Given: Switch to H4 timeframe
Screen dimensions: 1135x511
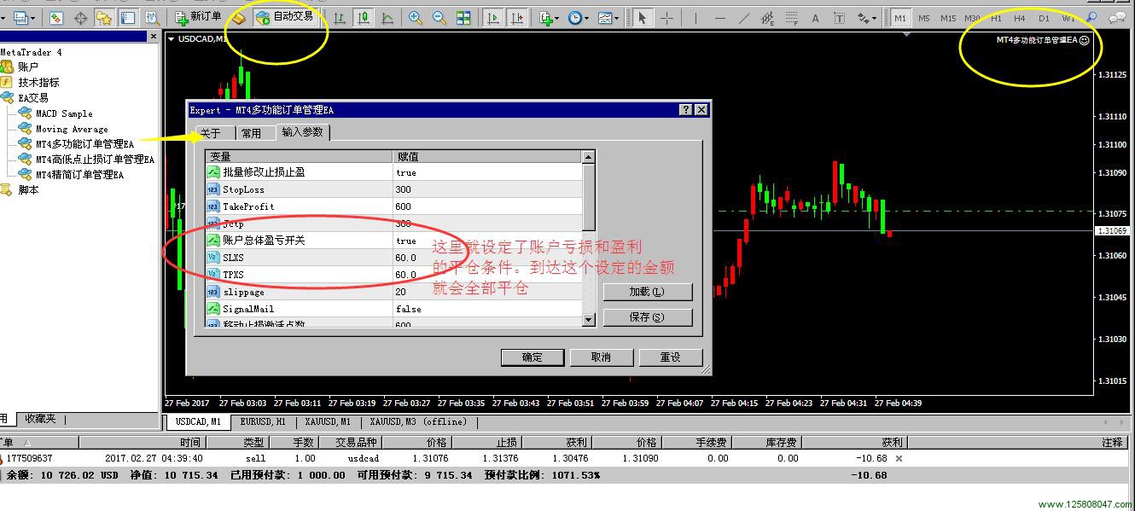Looking at the screenshot, I should point(1020,18).
